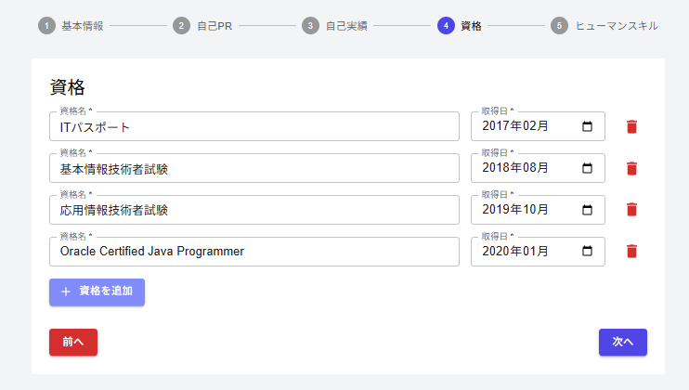Delete the ITパスポート qualification row
The height and width of the screenshot is (390, 689).
[631, 127]
